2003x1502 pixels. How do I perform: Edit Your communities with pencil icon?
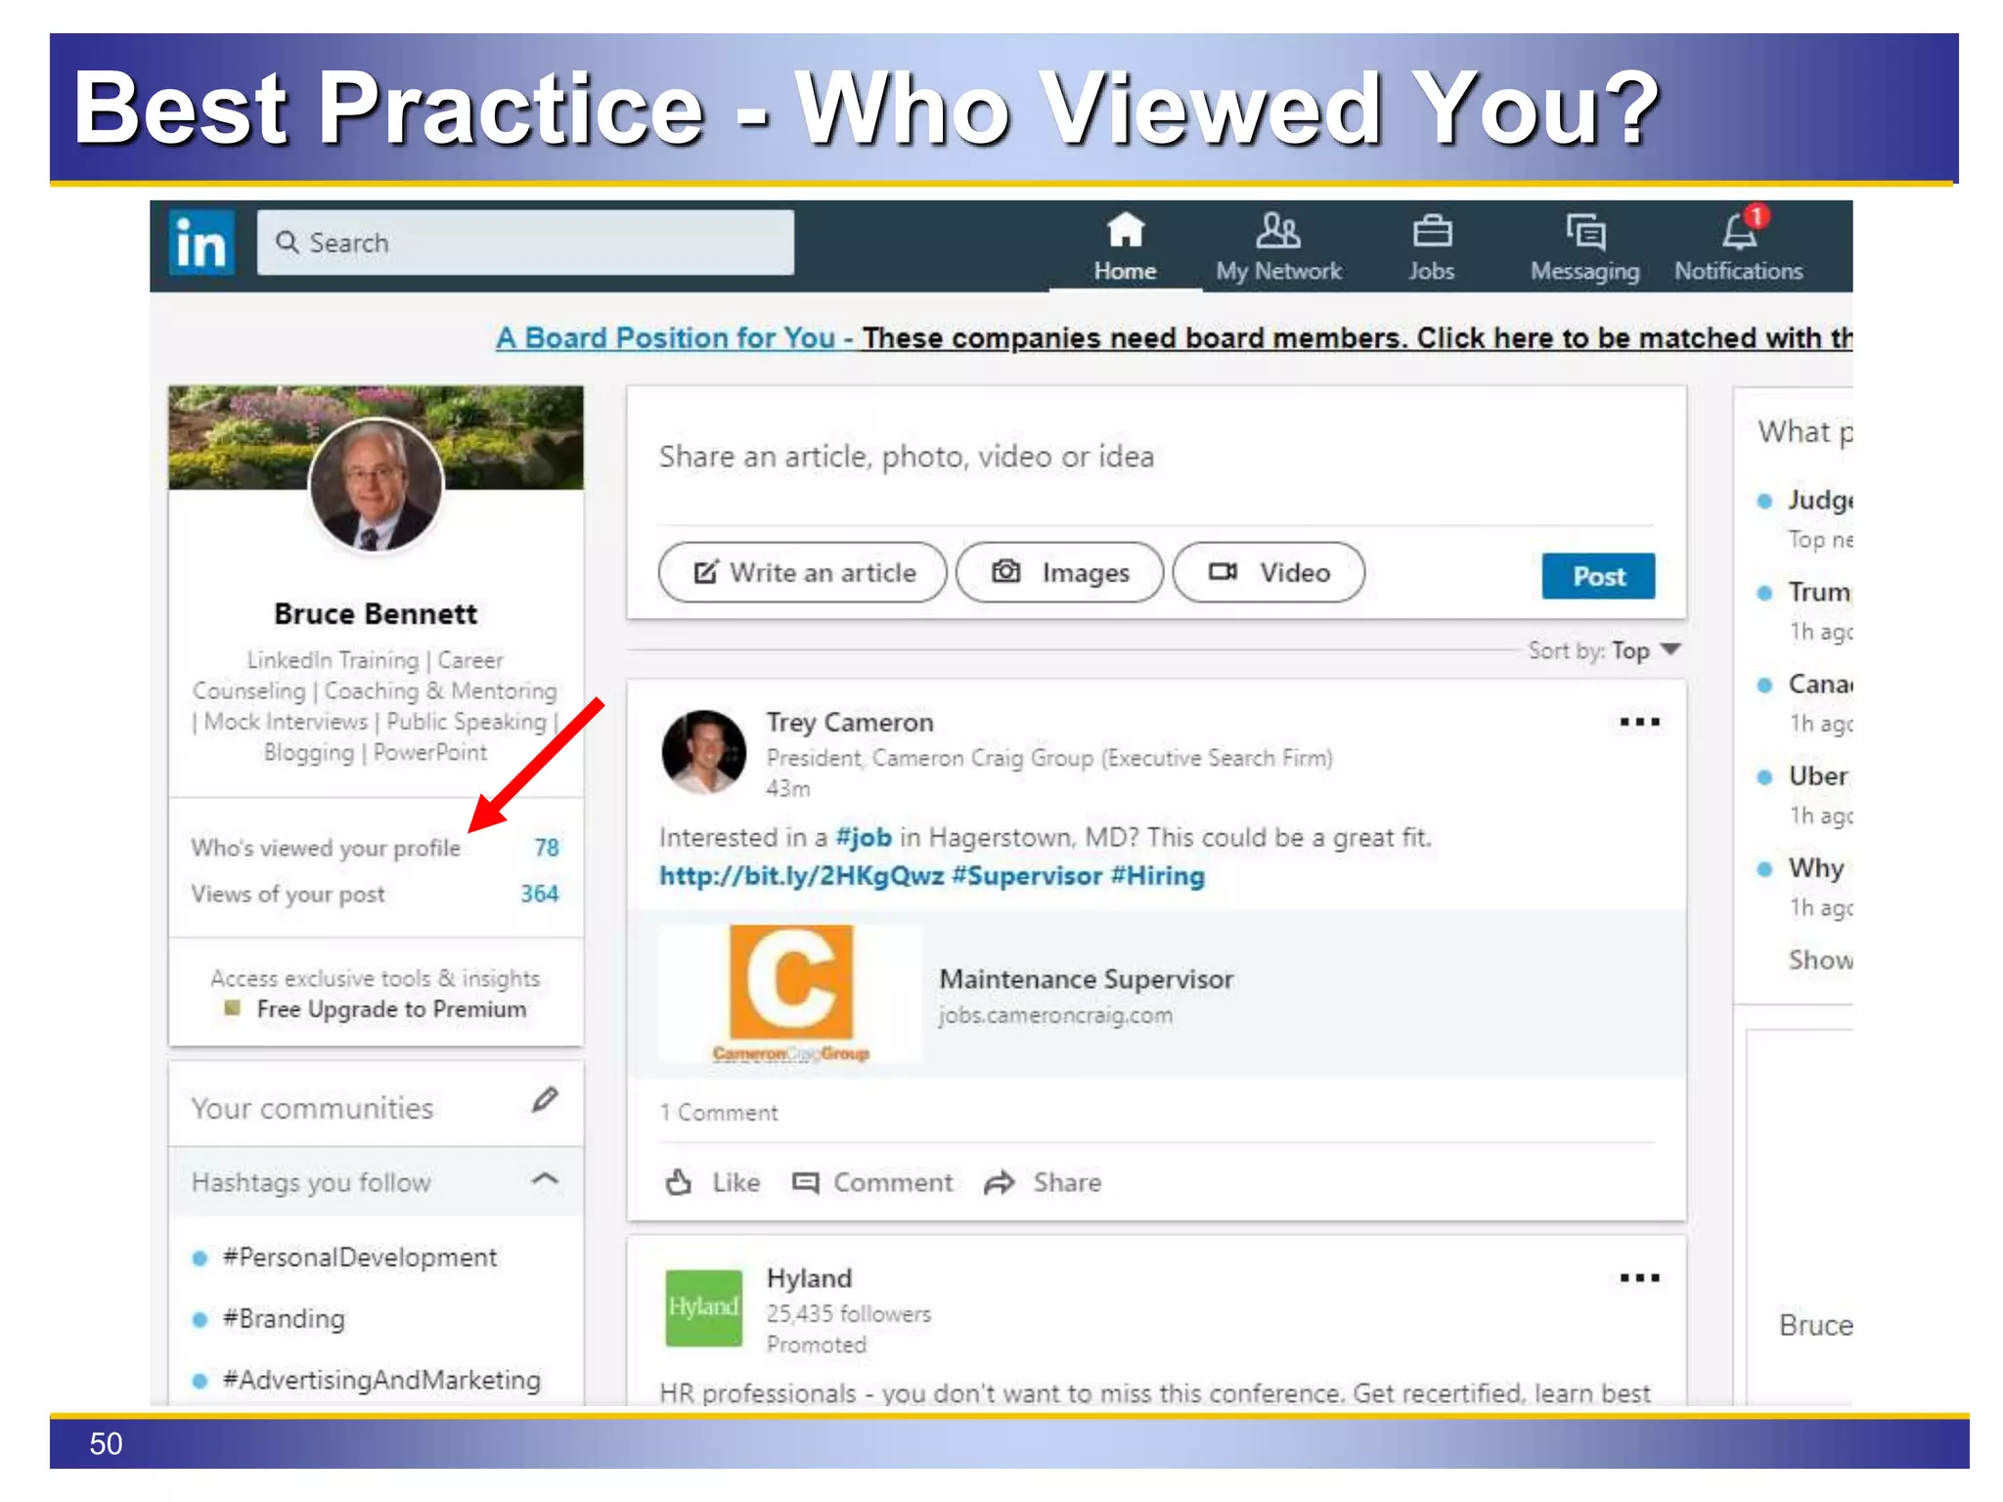point(546,1100)
